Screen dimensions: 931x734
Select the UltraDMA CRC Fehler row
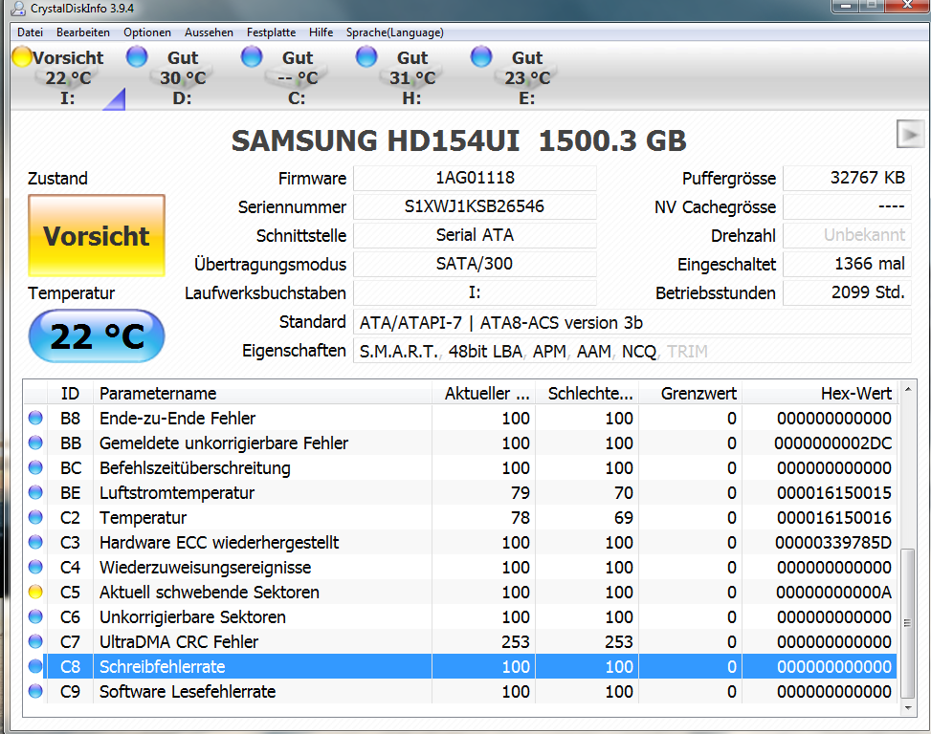[460, 641]
